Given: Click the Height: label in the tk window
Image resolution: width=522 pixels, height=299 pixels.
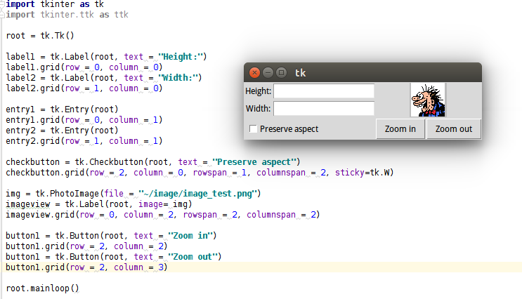Looking at the screenshot, I should pos(259,91).
